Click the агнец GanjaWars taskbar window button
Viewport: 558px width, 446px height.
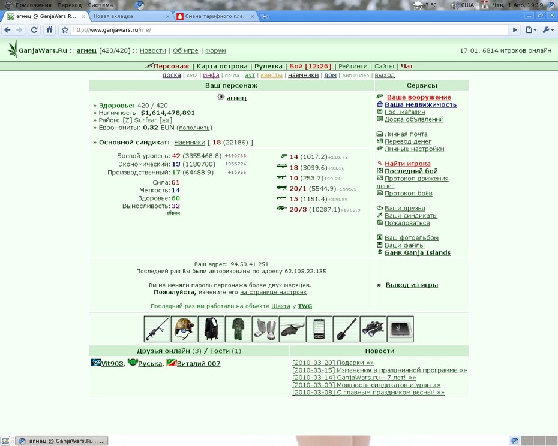[62, 441]
